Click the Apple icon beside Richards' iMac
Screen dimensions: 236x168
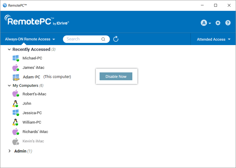click(x=16, y=131)
